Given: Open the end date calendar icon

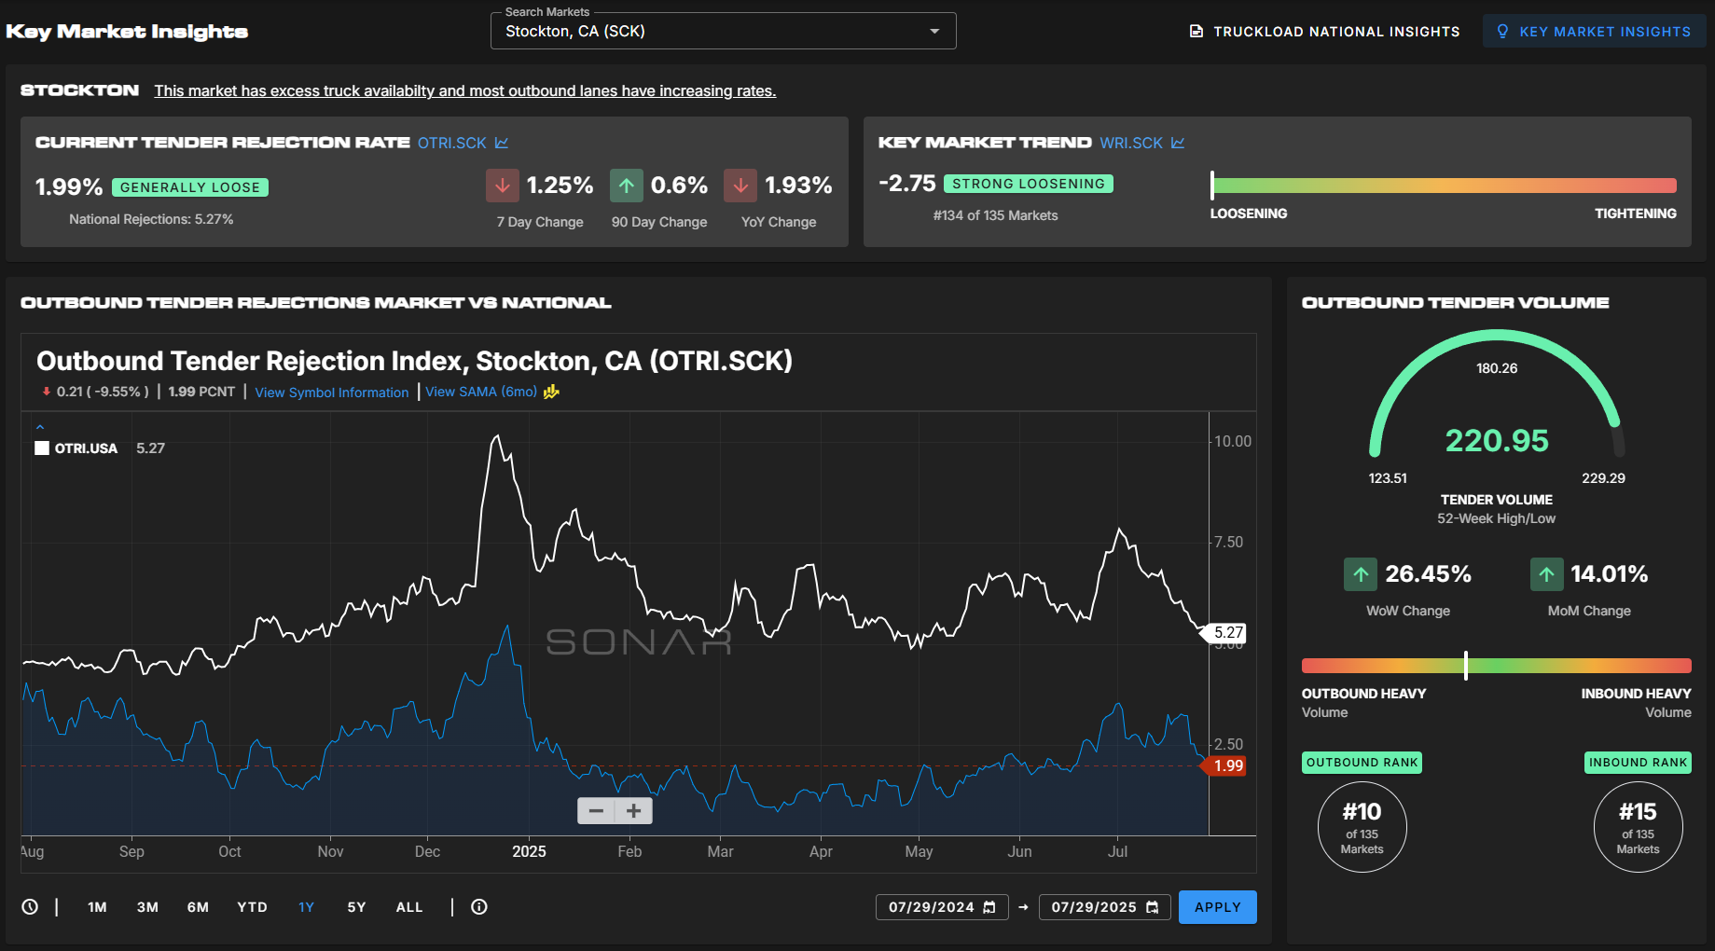Looking at the screenshot, I should pos(1153,907).
